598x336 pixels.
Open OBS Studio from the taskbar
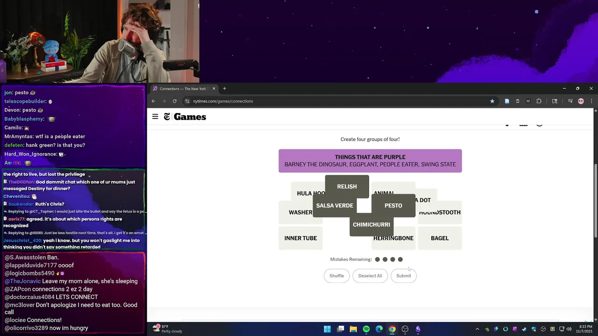[x=405, y=329]
